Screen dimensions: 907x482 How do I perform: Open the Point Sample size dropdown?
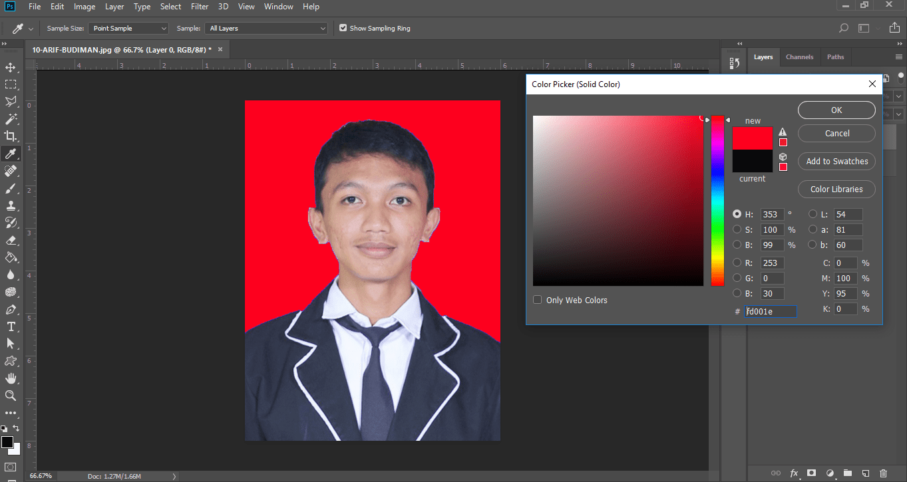point(128,28)
